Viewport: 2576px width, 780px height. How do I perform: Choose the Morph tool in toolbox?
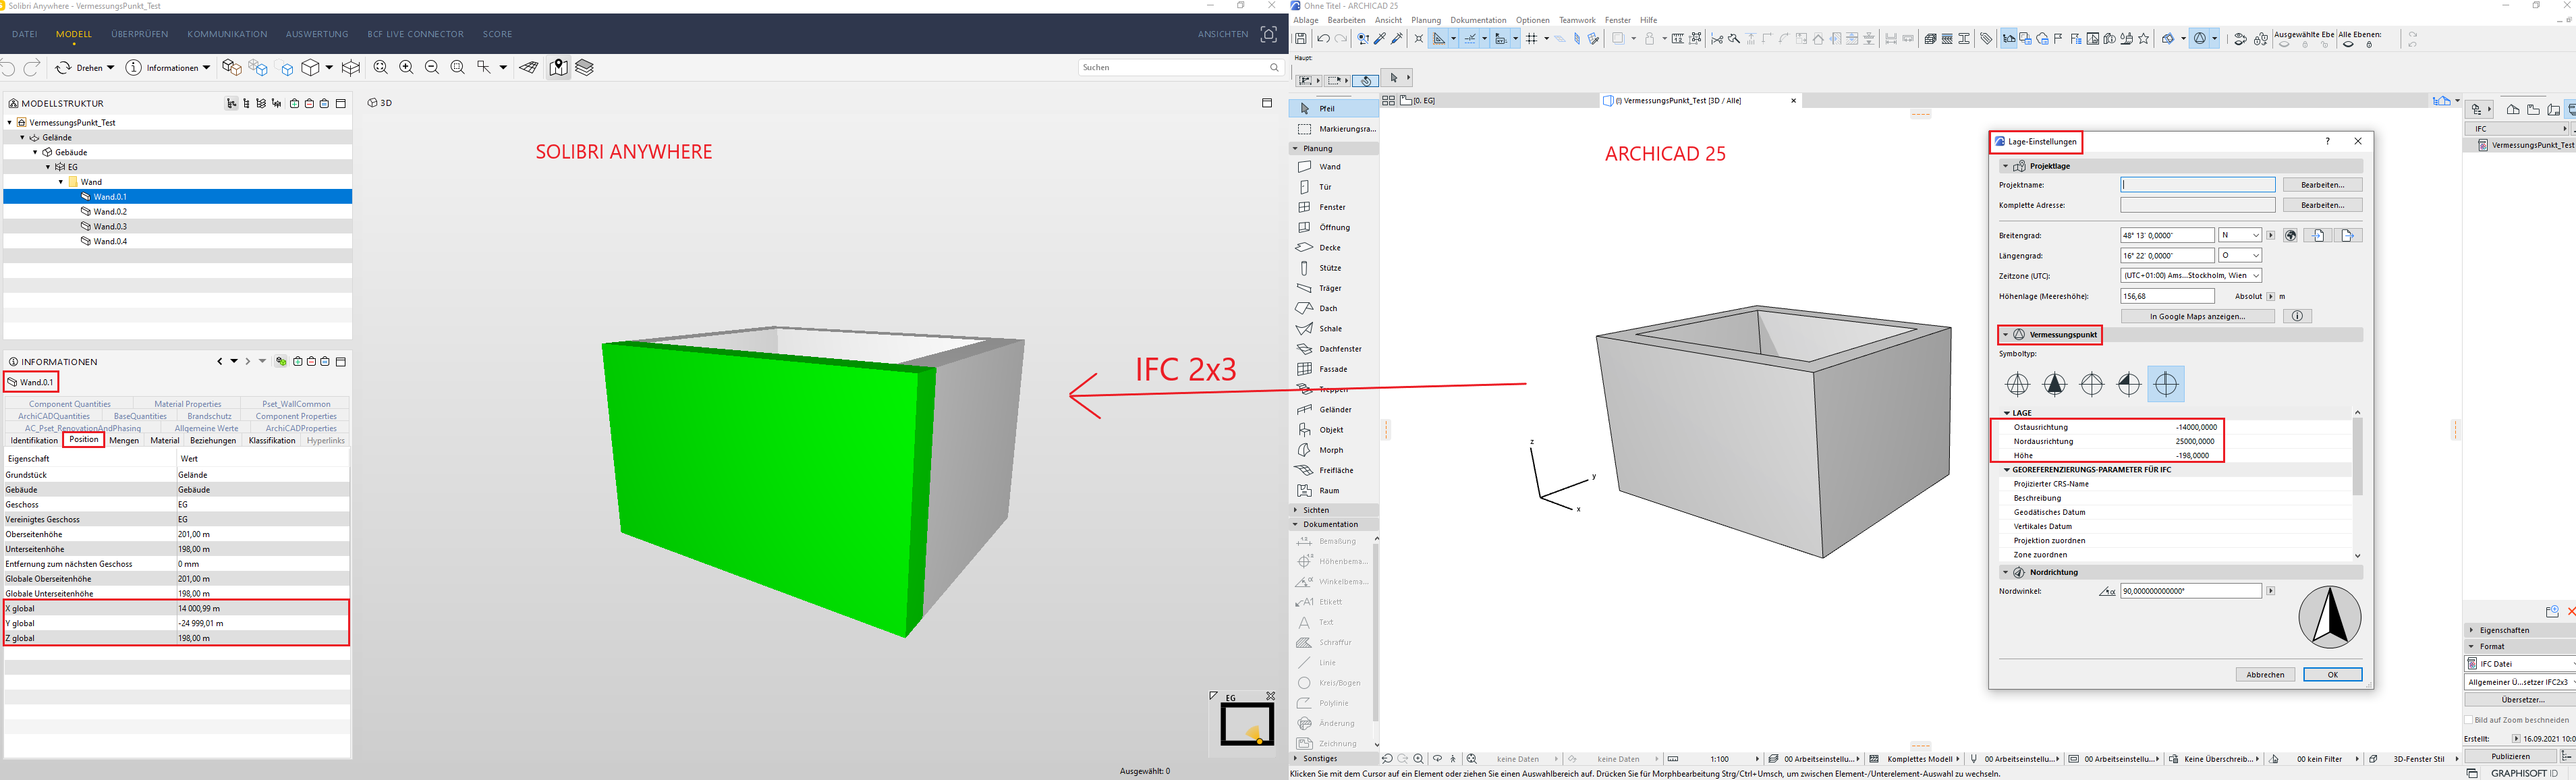point(1330,450)
